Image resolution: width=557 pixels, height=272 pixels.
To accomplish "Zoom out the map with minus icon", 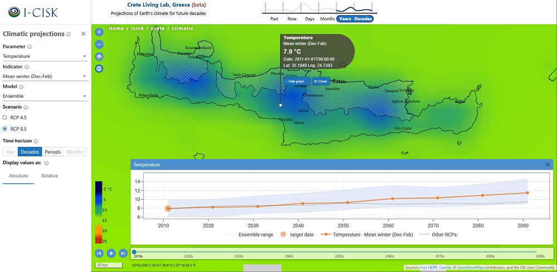I will point(99,44).
